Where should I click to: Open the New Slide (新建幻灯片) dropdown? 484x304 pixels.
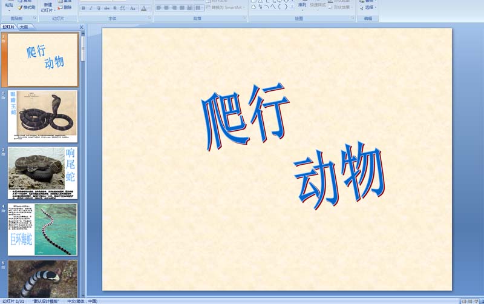coord(47,10)
